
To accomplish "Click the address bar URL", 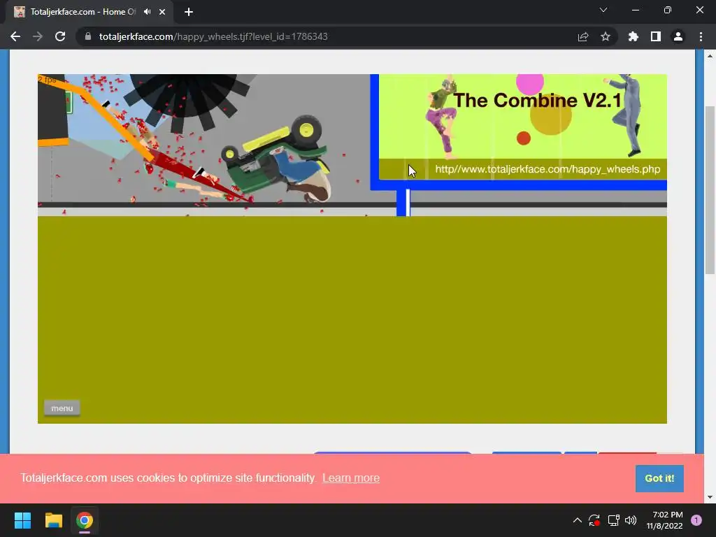I will pos(213,36).
